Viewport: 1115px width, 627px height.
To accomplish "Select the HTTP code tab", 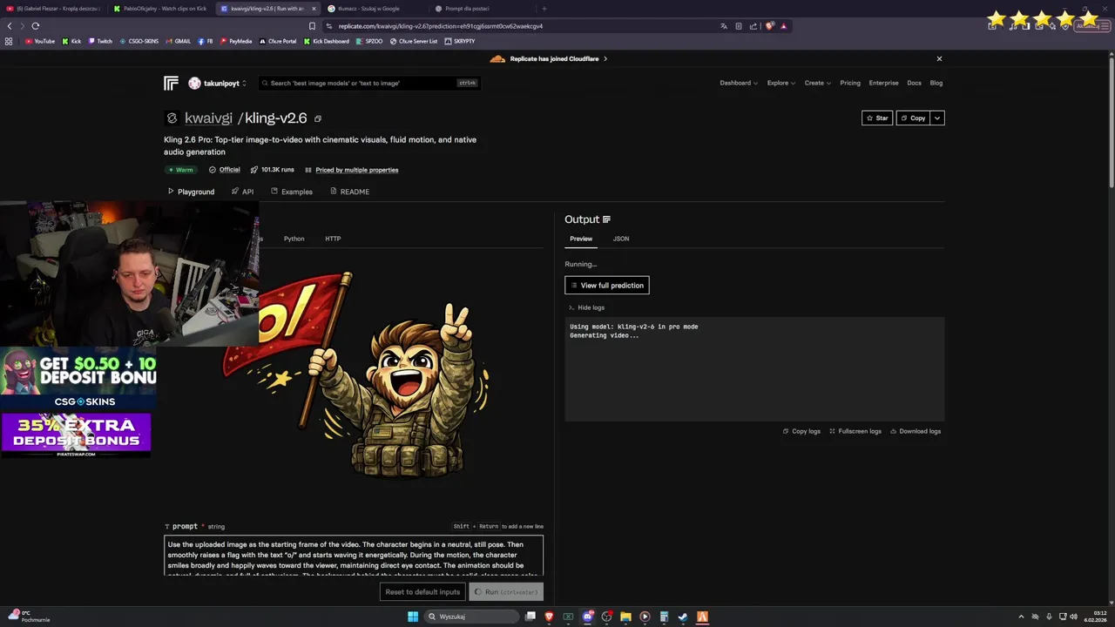I will [x=333, y=239].
